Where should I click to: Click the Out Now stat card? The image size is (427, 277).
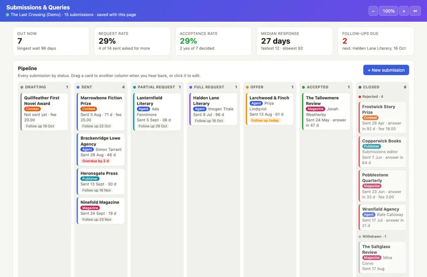pyautogui.click(x=51, y=41)
